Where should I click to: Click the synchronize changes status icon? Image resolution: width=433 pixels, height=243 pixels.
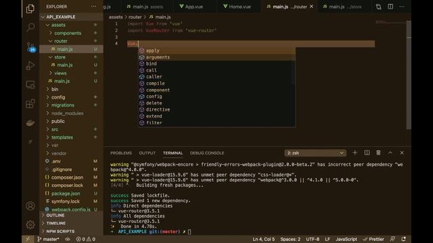[x=68, y=239]
